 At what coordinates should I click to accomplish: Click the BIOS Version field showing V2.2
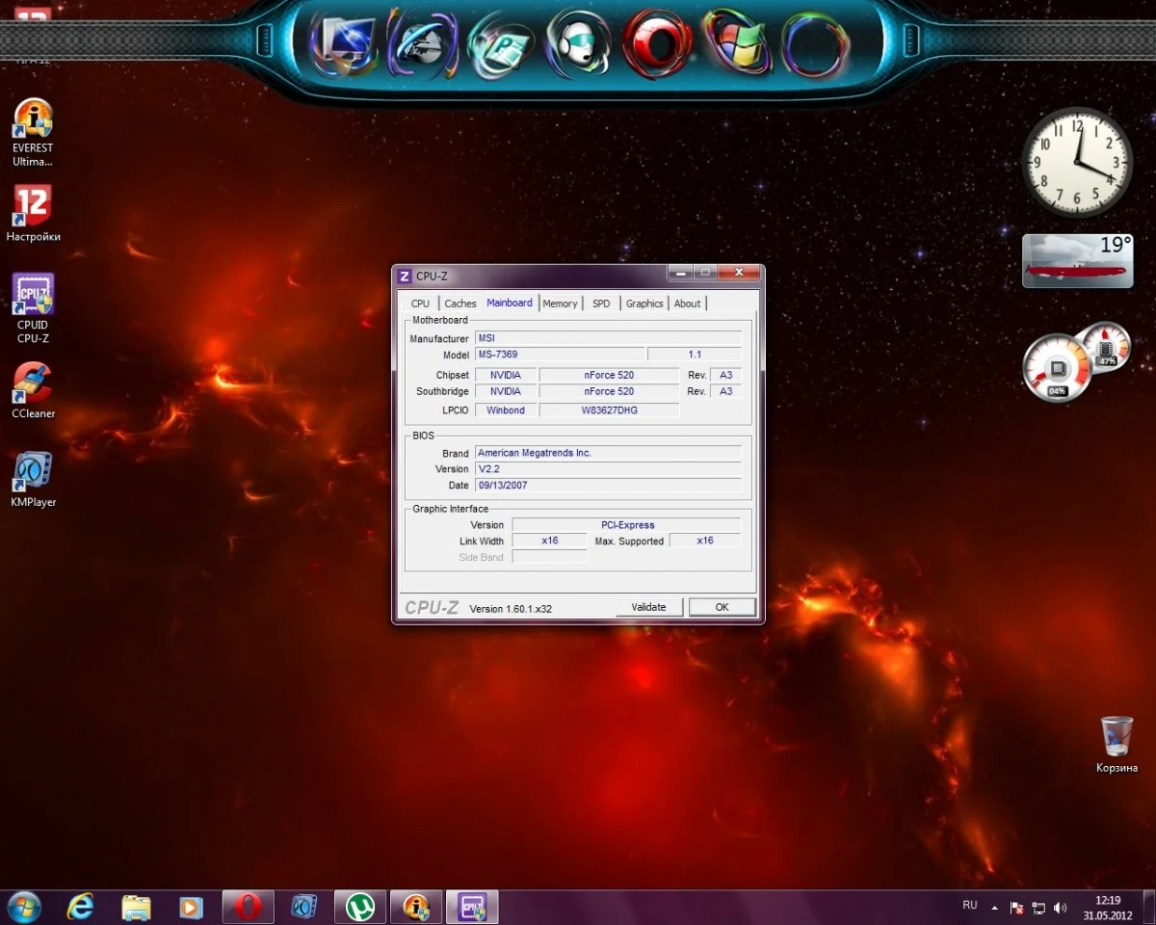click(608, 469)
